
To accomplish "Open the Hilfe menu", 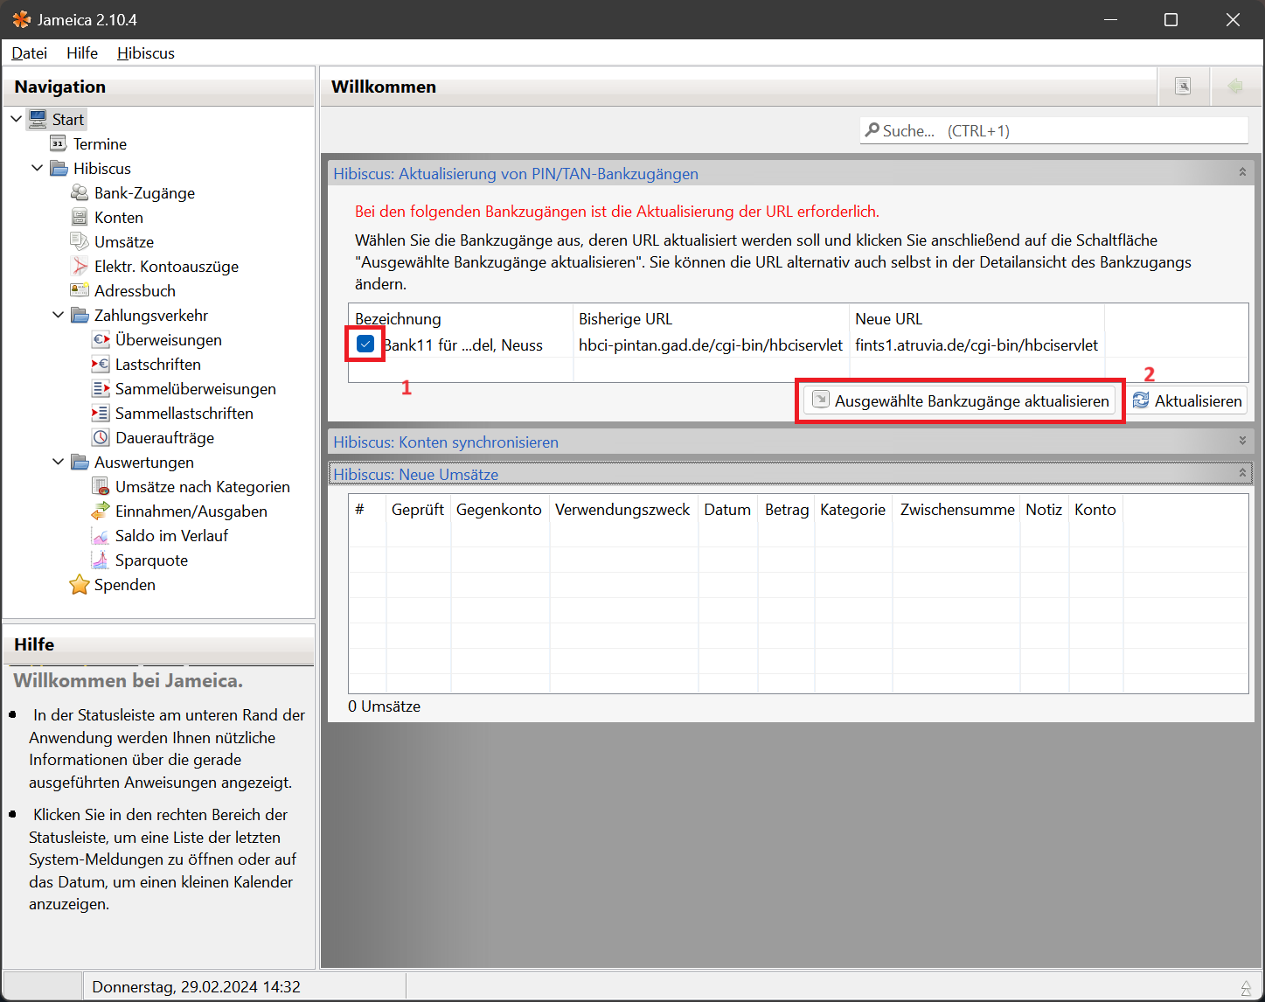I will pos(82,52).
